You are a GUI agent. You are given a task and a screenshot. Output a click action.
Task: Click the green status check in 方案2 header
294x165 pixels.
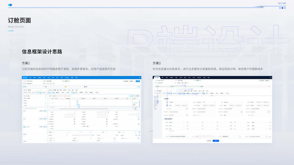197,81
